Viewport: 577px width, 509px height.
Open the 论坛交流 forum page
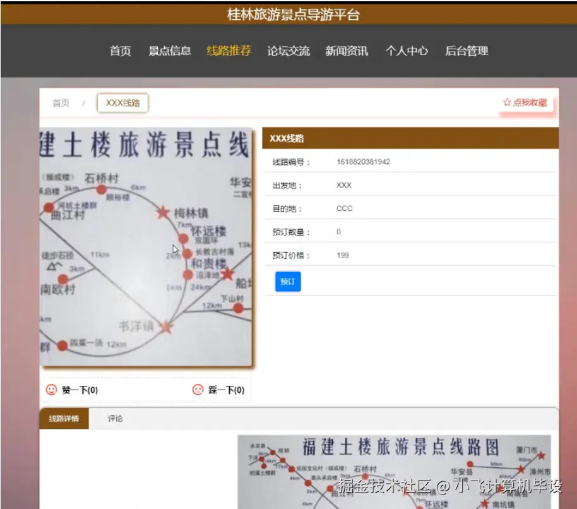tap(288, 52)
